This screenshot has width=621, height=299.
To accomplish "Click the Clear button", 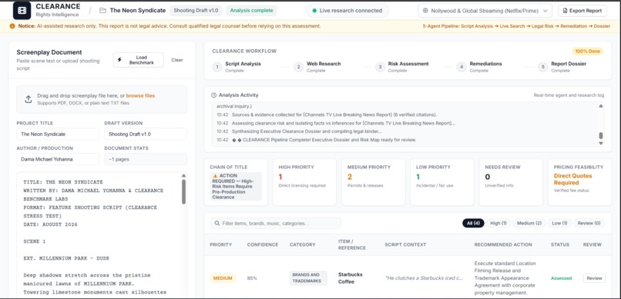I will pos(177,60).
